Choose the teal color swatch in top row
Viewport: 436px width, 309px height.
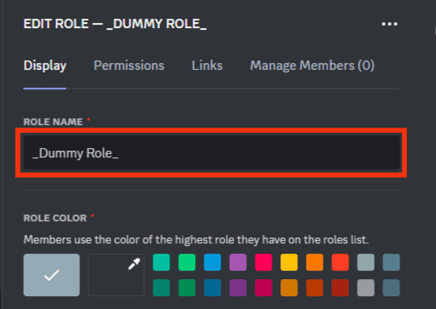point(162,262)
